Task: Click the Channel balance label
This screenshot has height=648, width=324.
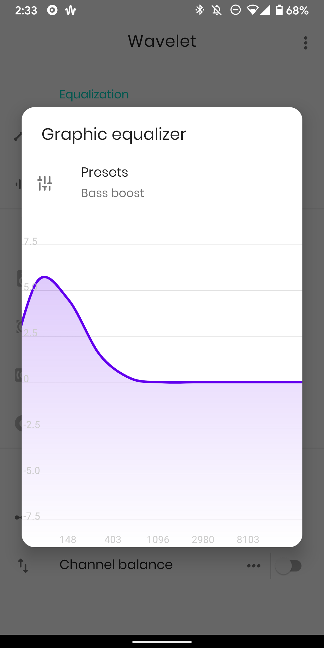Action: click(x=116, y=565)
